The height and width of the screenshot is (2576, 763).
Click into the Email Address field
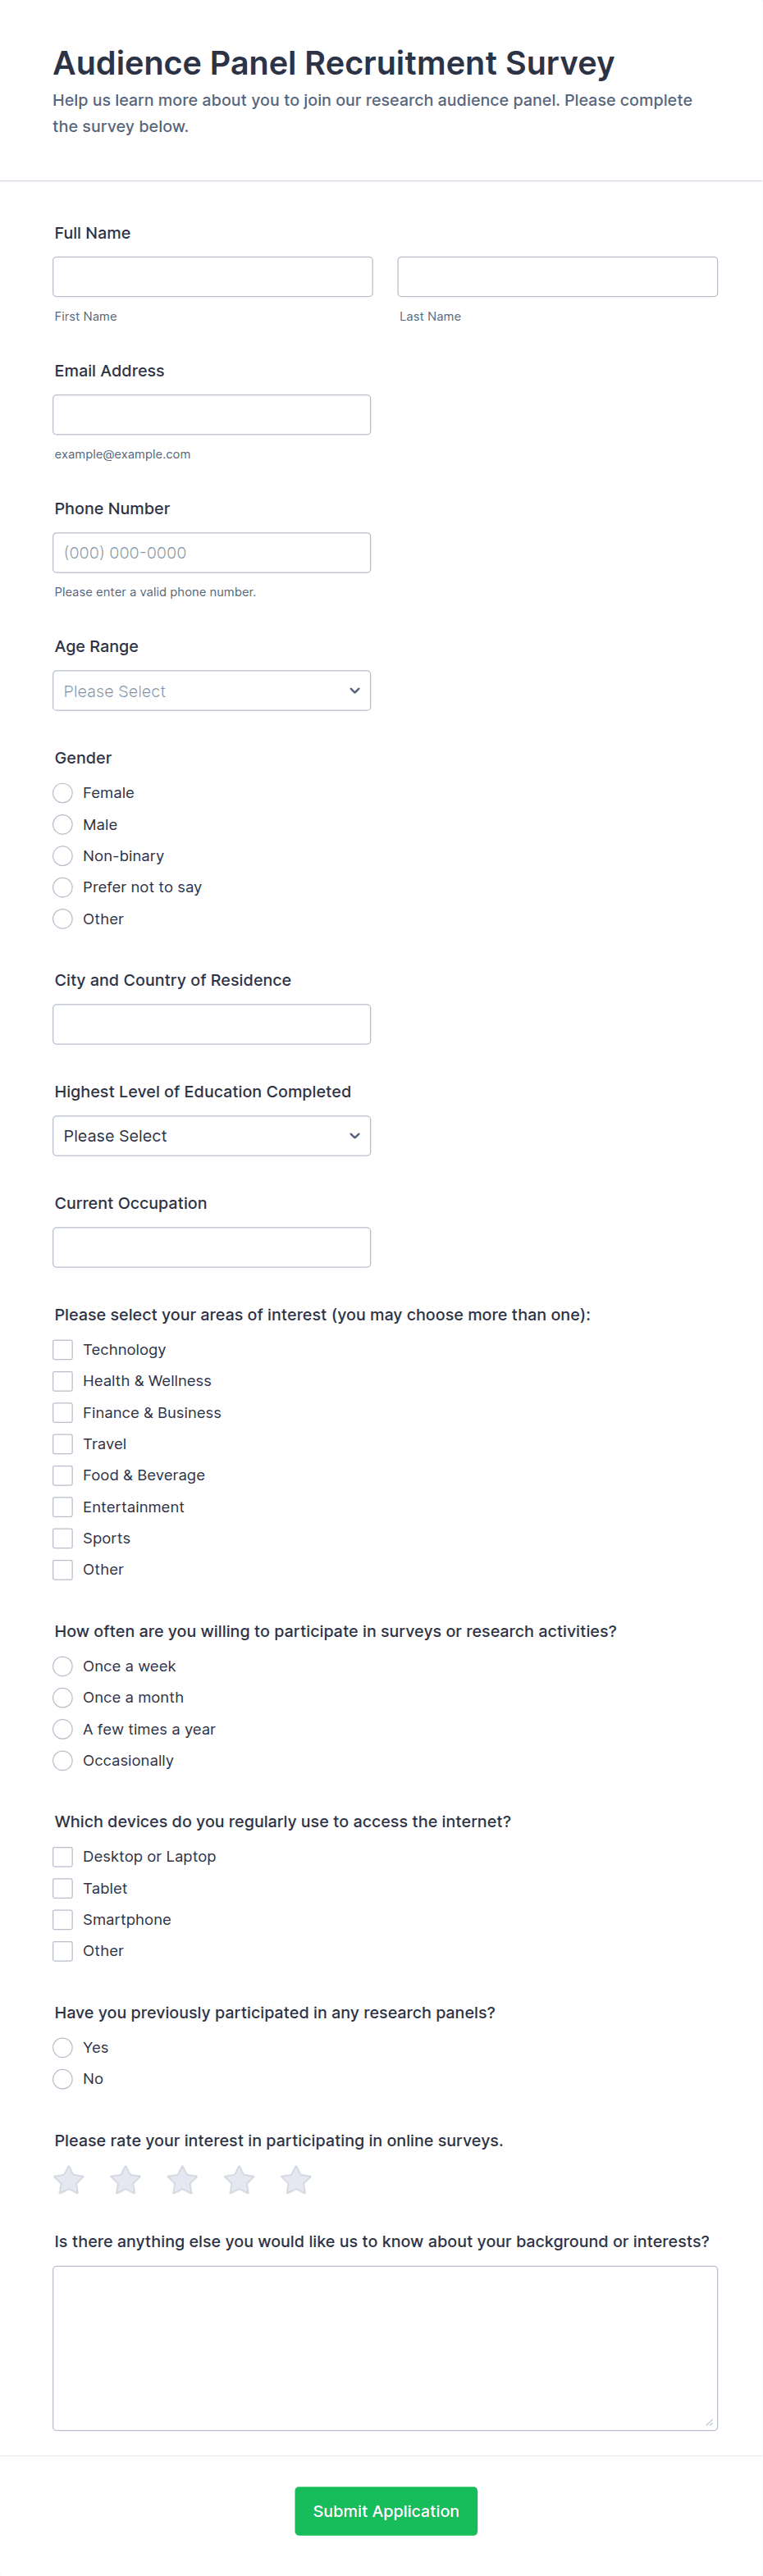(x=211, y=415)
